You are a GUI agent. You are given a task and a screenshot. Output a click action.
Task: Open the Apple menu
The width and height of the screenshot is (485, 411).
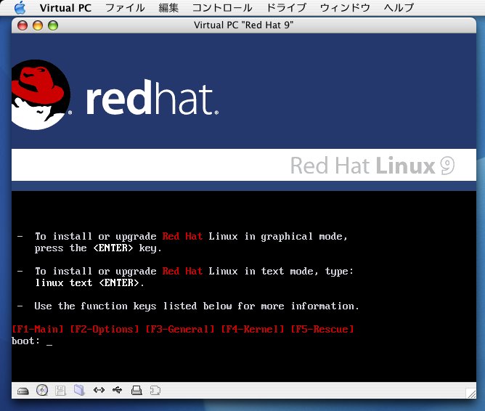pyautogui.click(x=20, y=8)
